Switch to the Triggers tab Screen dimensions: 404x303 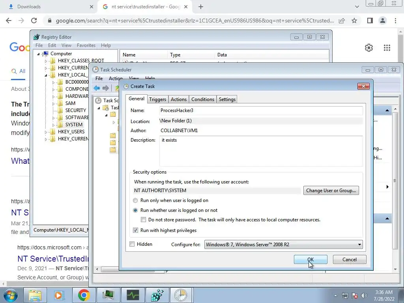158,99
